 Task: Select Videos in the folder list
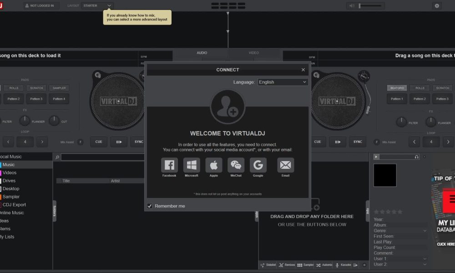9,172
